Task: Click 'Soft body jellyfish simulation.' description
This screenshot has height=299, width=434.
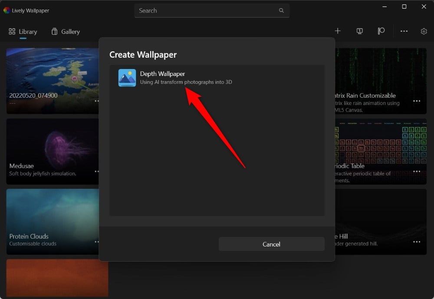Action: click(x=43, y=174)
